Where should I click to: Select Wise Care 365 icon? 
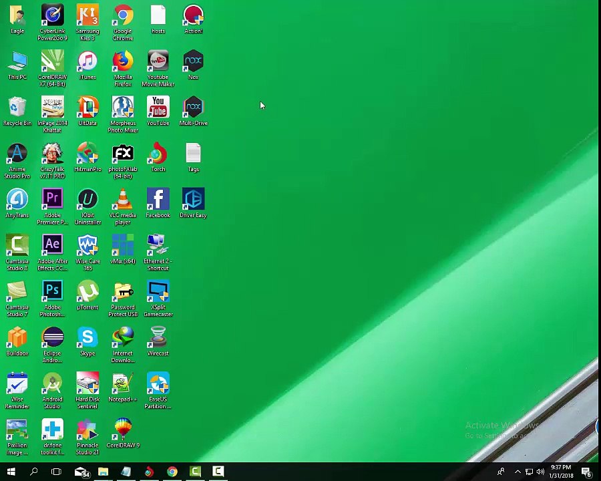click(x=87, y=245)
